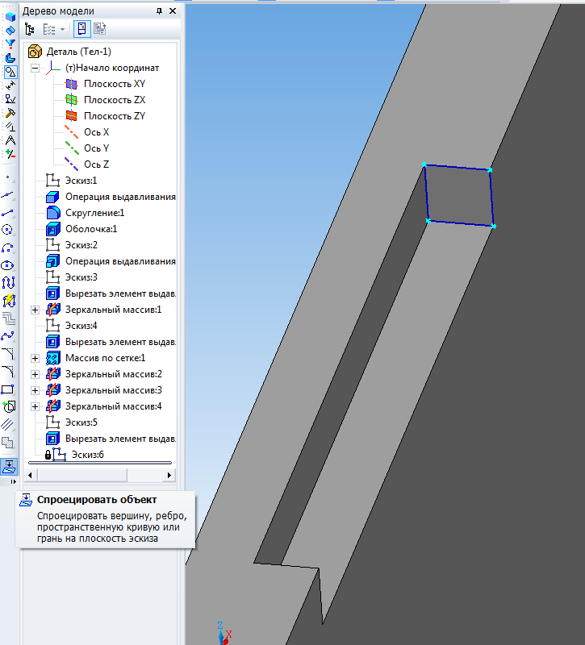The image size is (585, 645).
Task: Open the compass measurement toolbar icon
Action: (x=10, y=140)
